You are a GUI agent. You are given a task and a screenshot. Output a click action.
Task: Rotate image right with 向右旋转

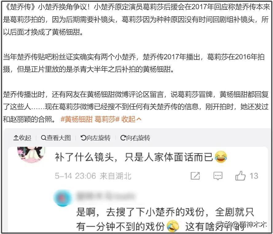[x=135, y=138]
